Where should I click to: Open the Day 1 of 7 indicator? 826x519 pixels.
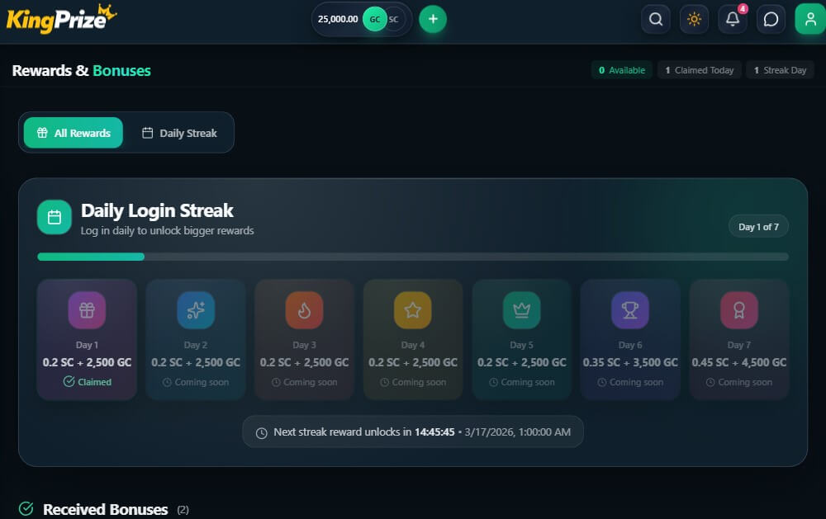tap(758, 225)
